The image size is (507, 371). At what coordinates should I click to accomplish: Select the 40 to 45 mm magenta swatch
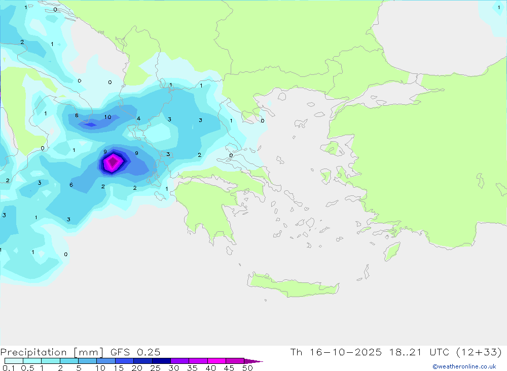216,361
